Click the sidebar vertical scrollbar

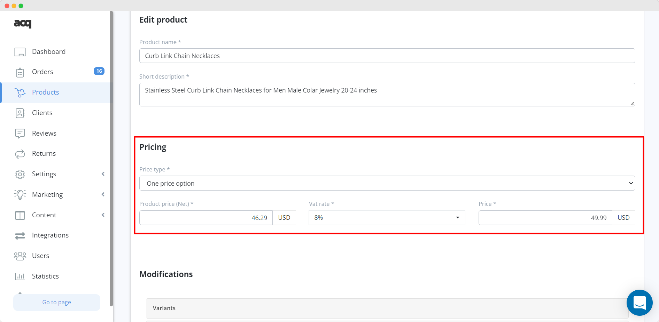(111, 159)
